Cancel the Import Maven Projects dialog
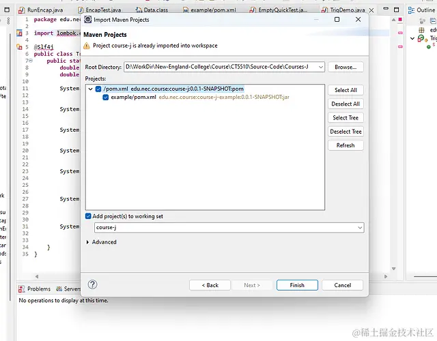This screenshot has width=437, height=341. tap(343, 285)
